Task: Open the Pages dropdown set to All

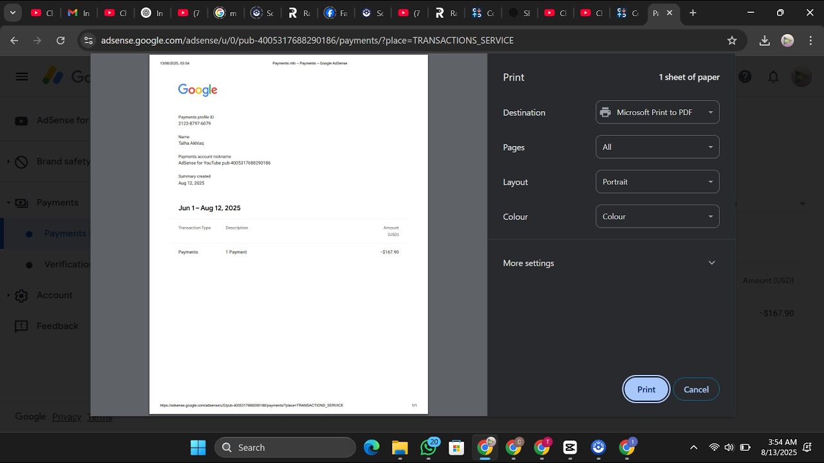Action: click(x=657, y=147)
